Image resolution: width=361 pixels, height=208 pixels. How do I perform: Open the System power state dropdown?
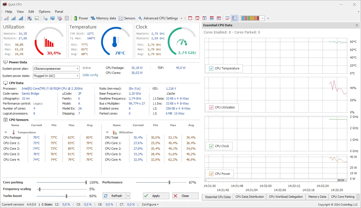pos(56,76)
